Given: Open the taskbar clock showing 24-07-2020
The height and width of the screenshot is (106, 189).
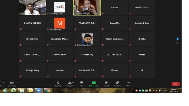Looking at the screenshot, I should coord(174,90).
